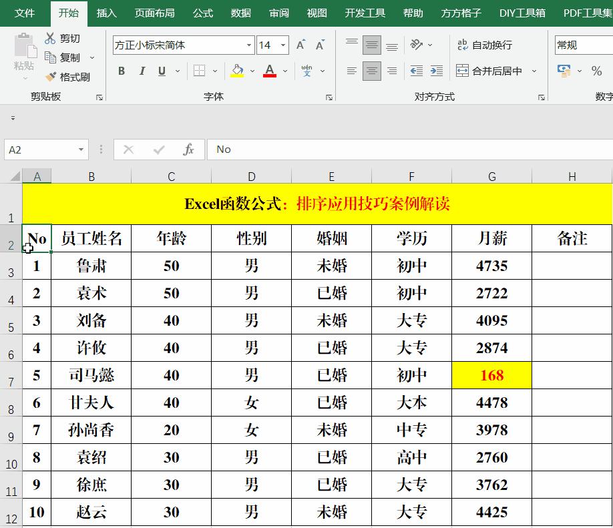
Task: Click the Percent Style icon
Action: pyautogui.click(x=596, y=70)
